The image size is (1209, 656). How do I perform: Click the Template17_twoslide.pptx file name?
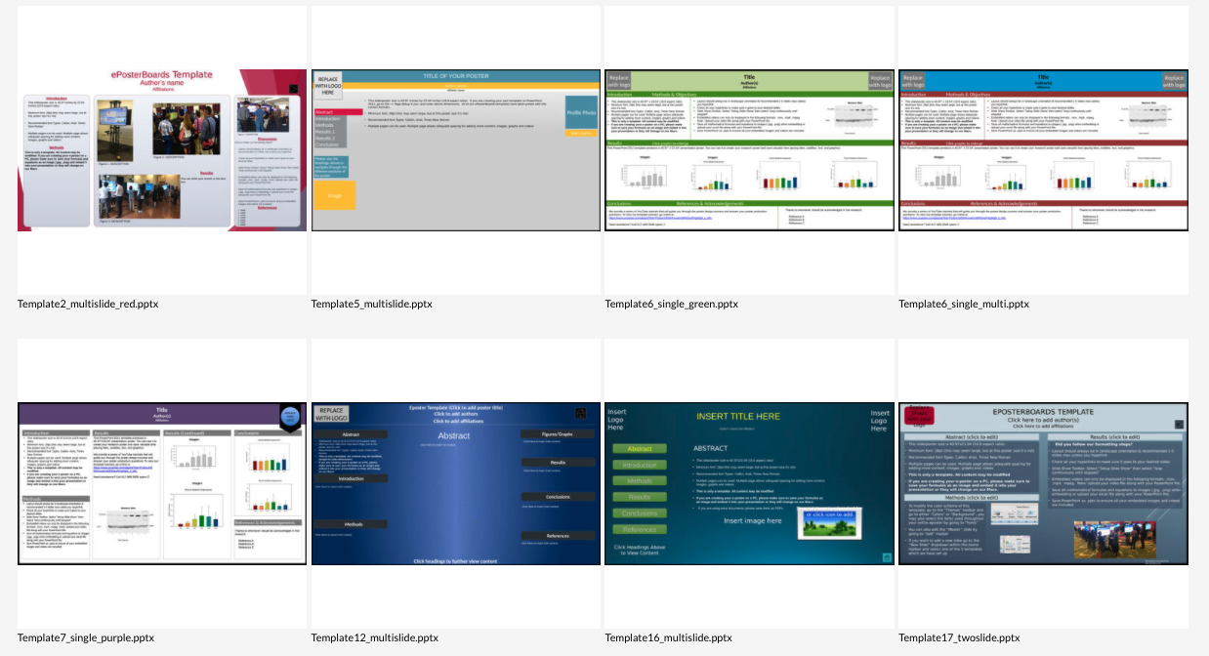click(x=959, y=637)
